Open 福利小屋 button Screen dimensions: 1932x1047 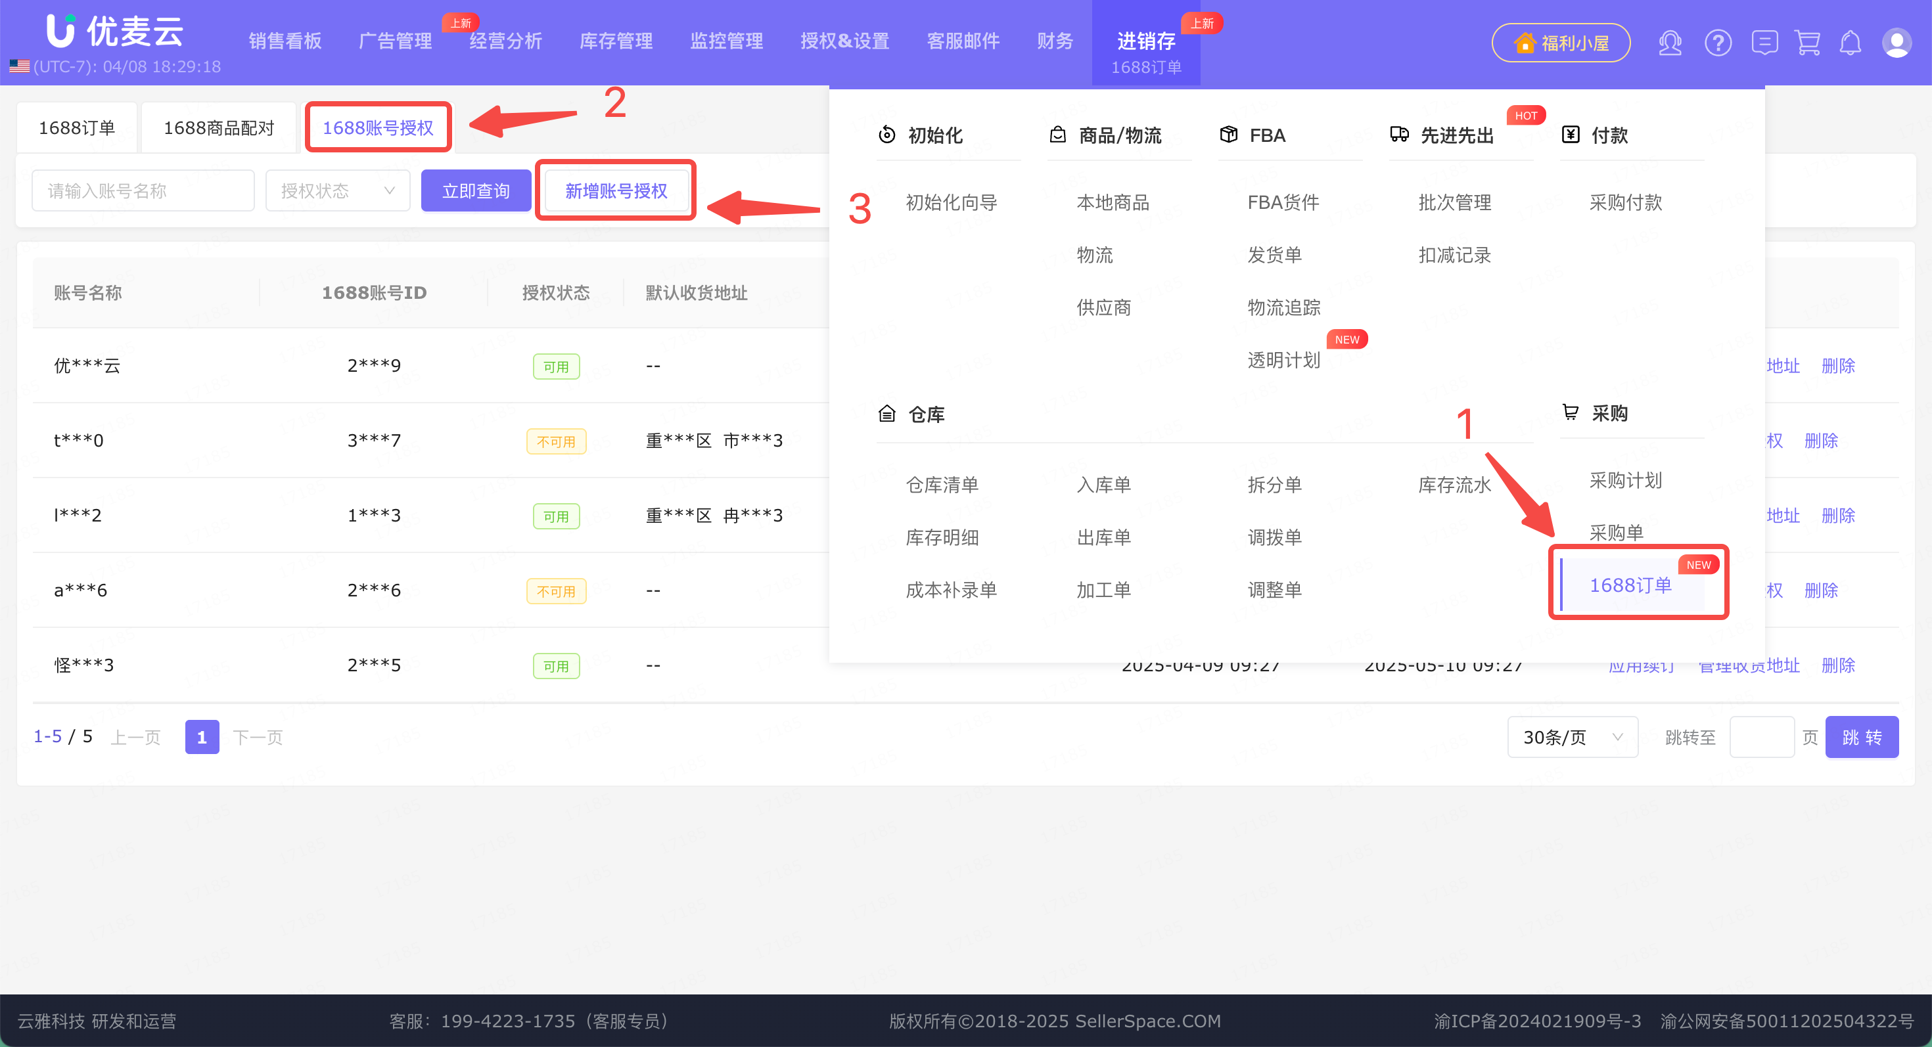(x=1561, y=43)
